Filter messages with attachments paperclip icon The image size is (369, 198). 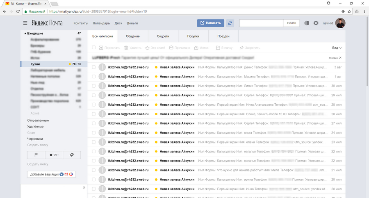pyautogui.click(x=71, y=155)
